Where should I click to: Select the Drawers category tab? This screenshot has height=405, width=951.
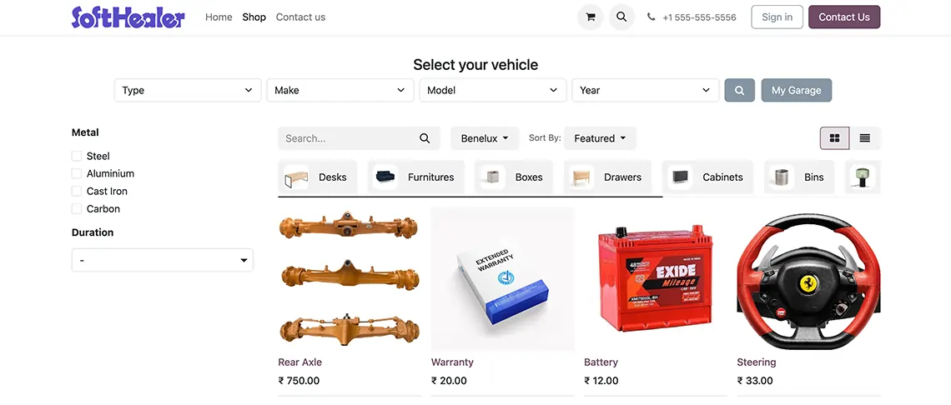[607, 177]
